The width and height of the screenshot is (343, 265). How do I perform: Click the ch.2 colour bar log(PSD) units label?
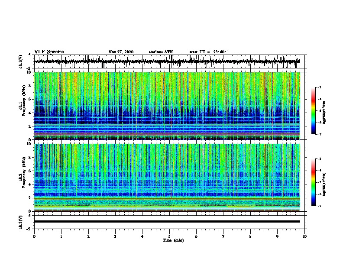coord(324,184)
